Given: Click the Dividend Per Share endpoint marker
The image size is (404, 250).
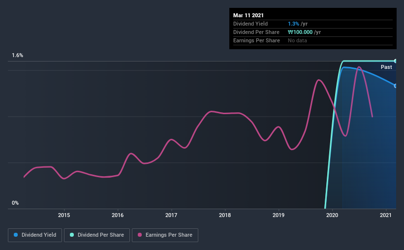Looking at the screenshot, I should click(x=395, y=61).
